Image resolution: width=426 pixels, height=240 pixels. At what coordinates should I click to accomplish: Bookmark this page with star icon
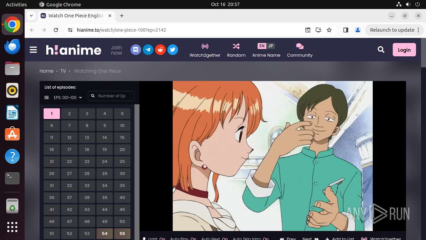point(329,30)
